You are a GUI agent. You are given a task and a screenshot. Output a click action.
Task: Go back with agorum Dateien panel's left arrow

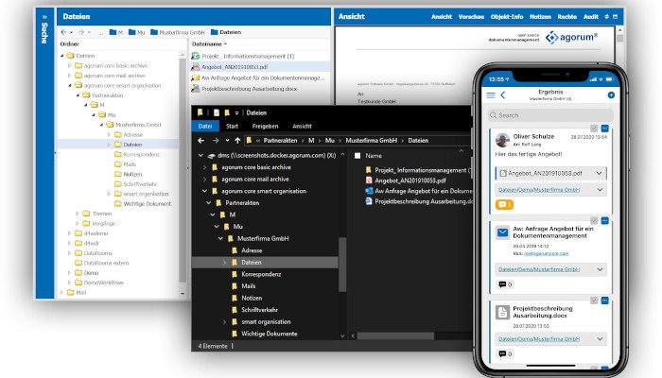[x=63, y=32]
